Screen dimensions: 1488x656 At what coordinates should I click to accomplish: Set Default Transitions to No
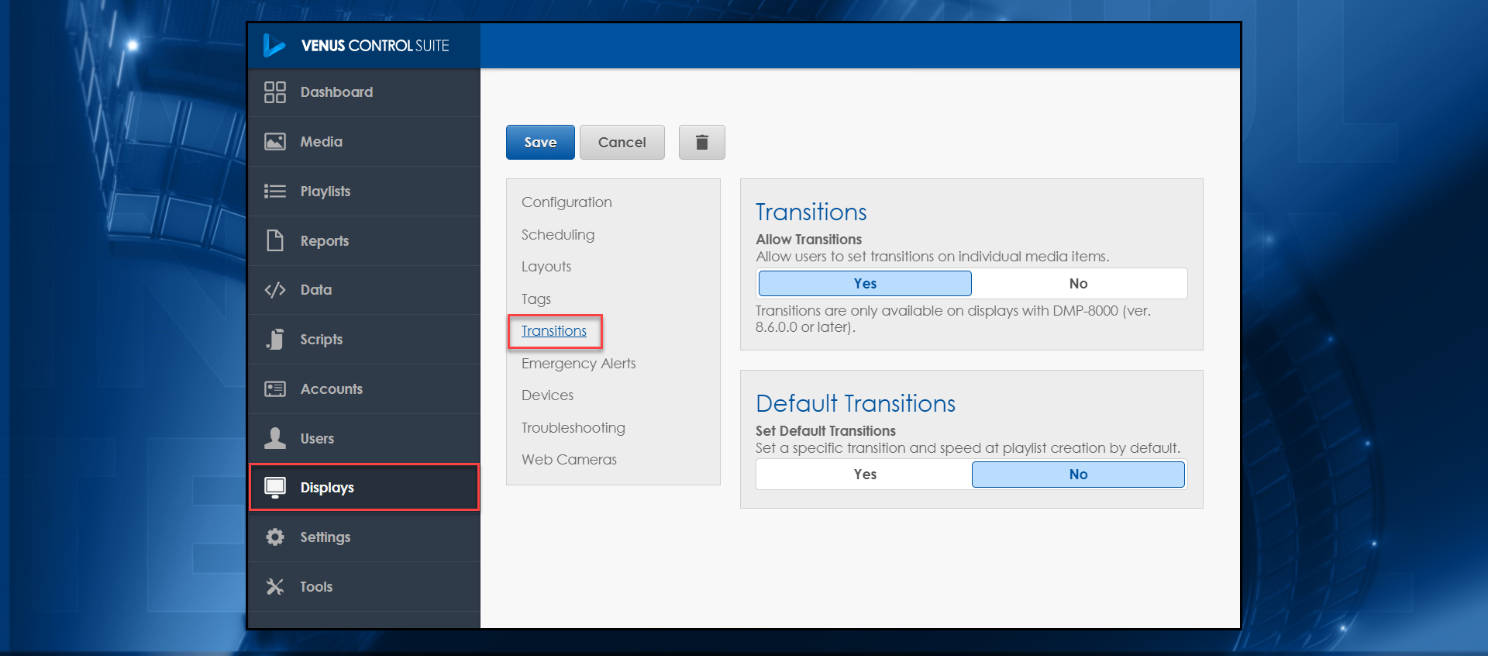click(1078, 474)
